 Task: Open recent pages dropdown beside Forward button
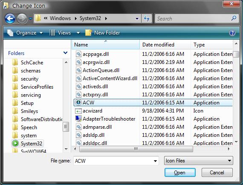pos(30,19)
